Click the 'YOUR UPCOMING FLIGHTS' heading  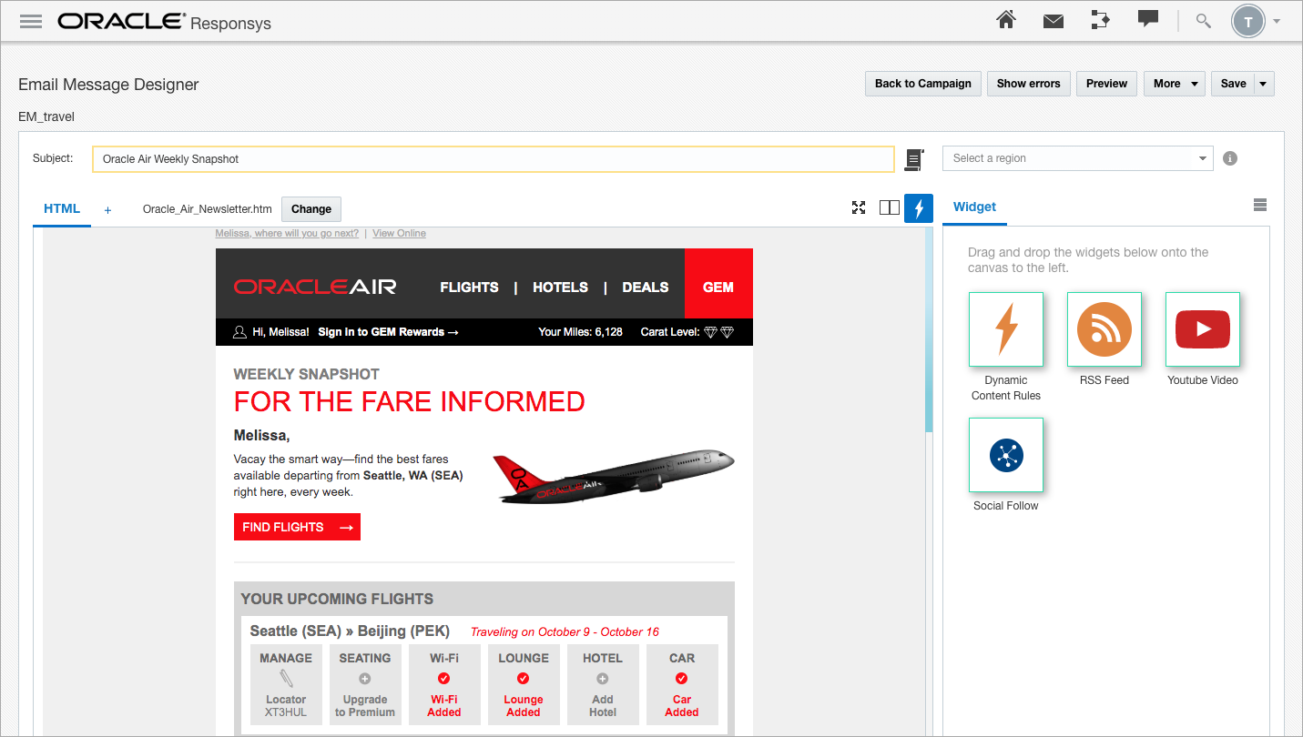coord(337,599)
